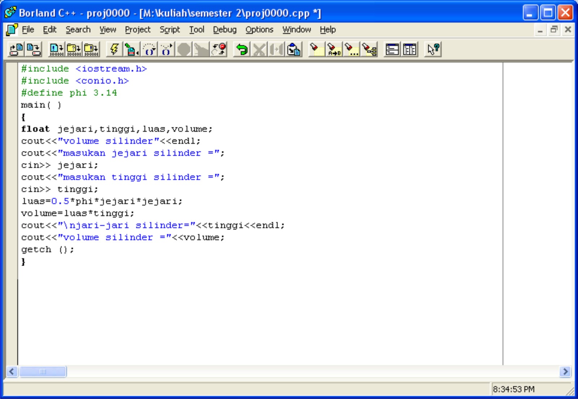Viewport: 578px width, 399px height.
Task: Click the tiled windows toolbar icon
Action: 409,49
